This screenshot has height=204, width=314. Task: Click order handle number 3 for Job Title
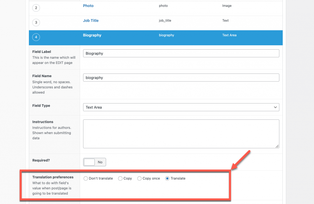point(36,22)
